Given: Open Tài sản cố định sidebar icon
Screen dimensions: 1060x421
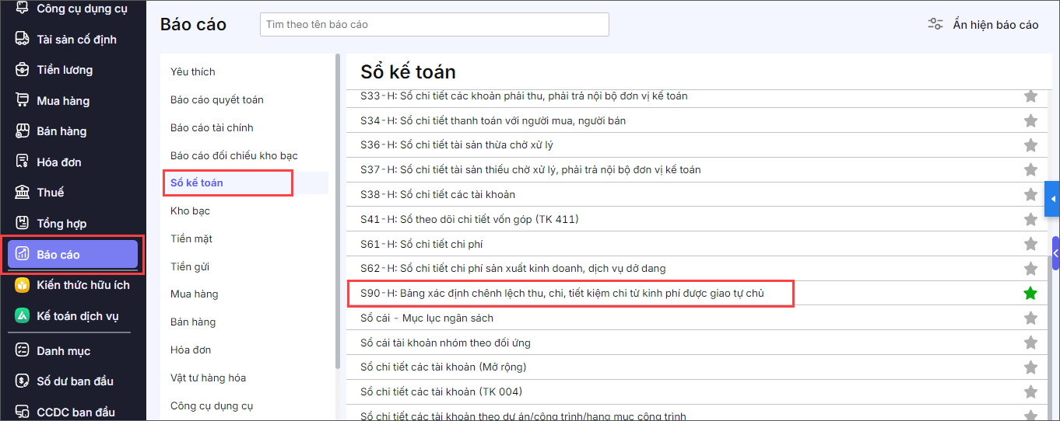Looking at the screenshot, I should (x=23, y=40).
